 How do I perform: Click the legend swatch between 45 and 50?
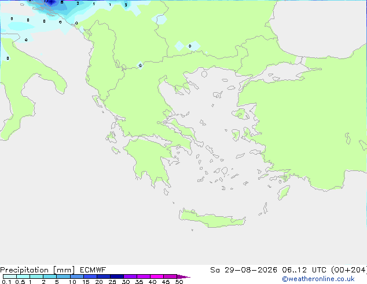170,276
